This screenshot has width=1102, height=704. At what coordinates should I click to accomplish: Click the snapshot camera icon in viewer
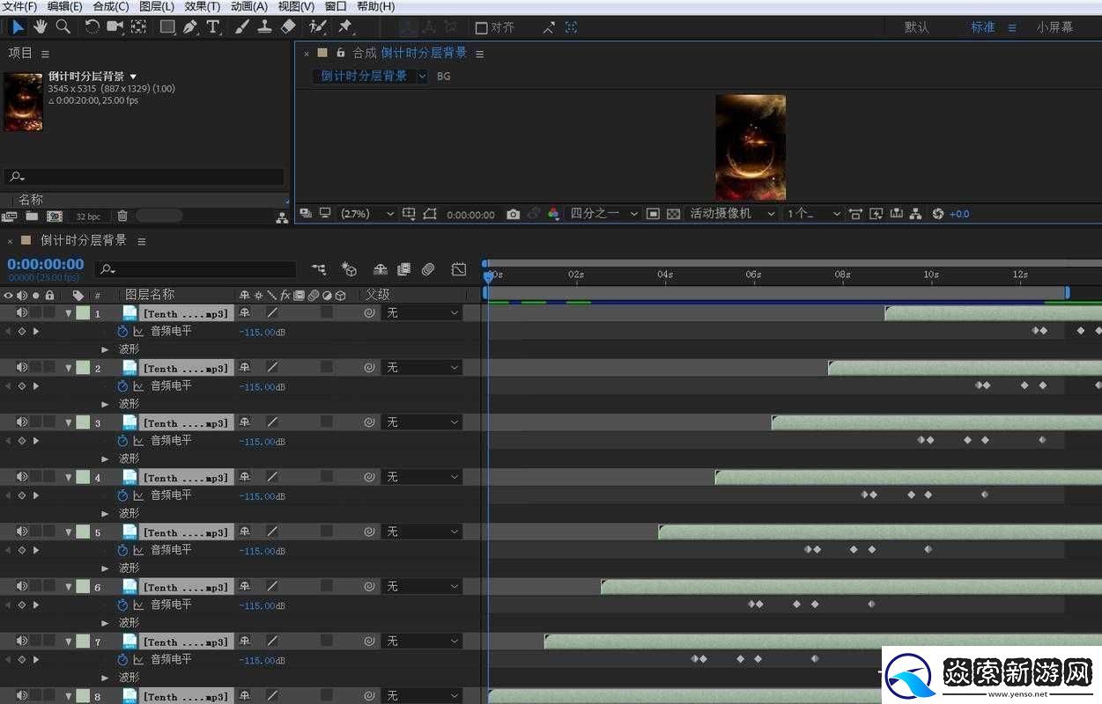point(513,214)
